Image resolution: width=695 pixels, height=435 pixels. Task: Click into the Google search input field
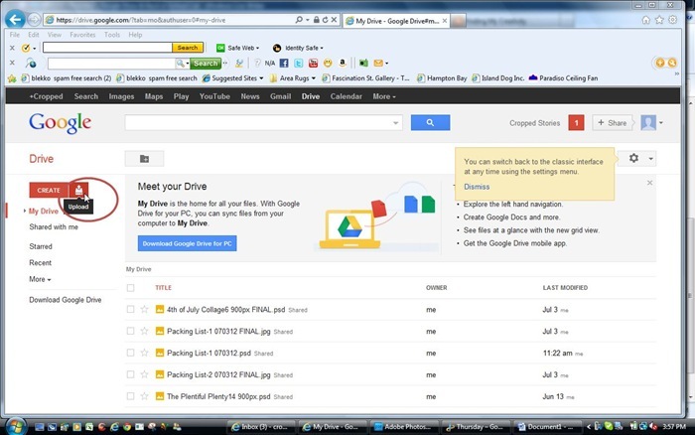point(262,122)
